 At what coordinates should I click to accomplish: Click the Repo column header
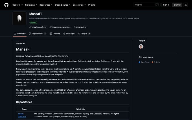click(x=24, y=109)
